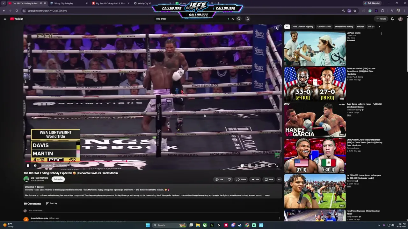Image resolution: width=408 pixels, height=229 pixels.
Task: Open the Create menu on YouTube
Action: 381,19
